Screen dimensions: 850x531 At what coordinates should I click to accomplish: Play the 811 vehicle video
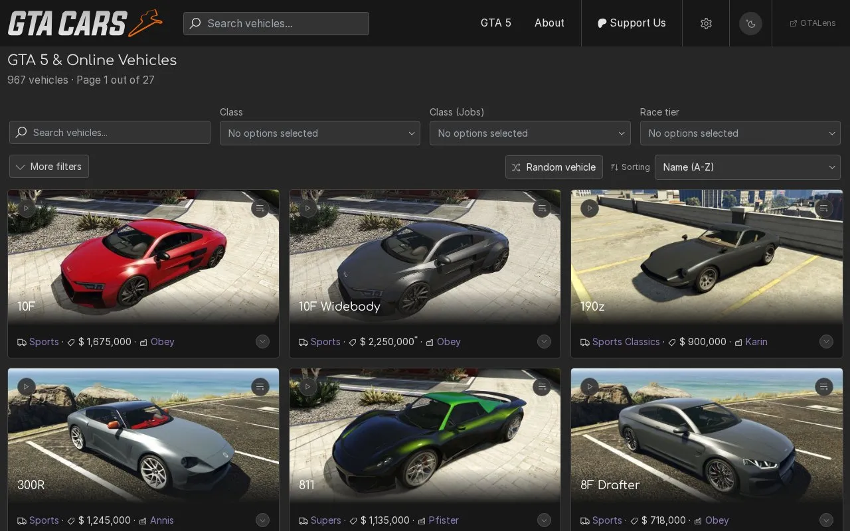[307, 386]
